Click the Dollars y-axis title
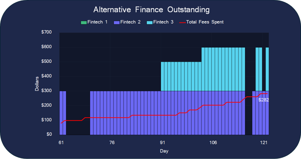 coord(37,84)
